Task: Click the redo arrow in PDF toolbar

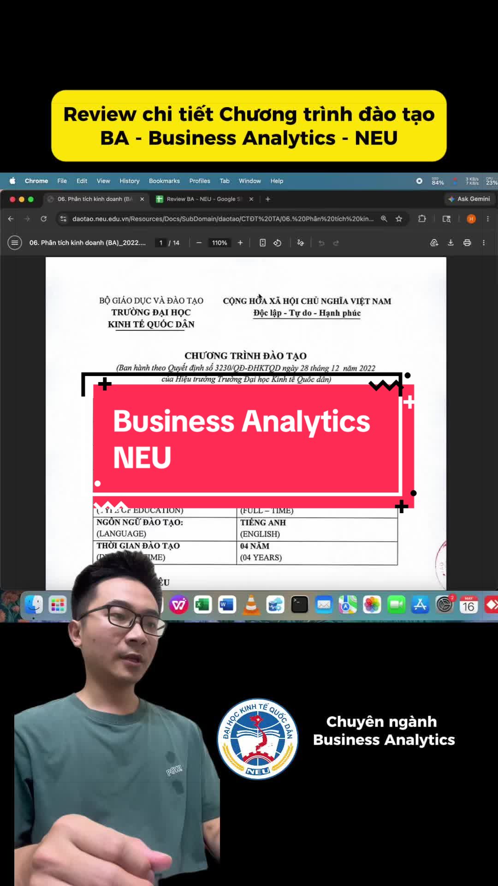Action: 336,243
